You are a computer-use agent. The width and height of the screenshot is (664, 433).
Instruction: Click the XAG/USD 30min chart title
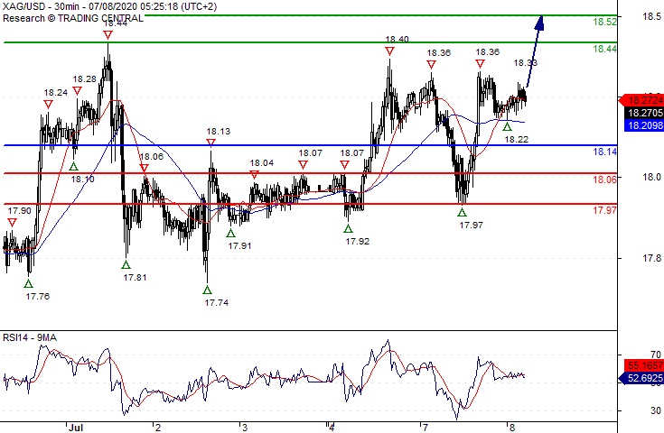coord(109,6)
